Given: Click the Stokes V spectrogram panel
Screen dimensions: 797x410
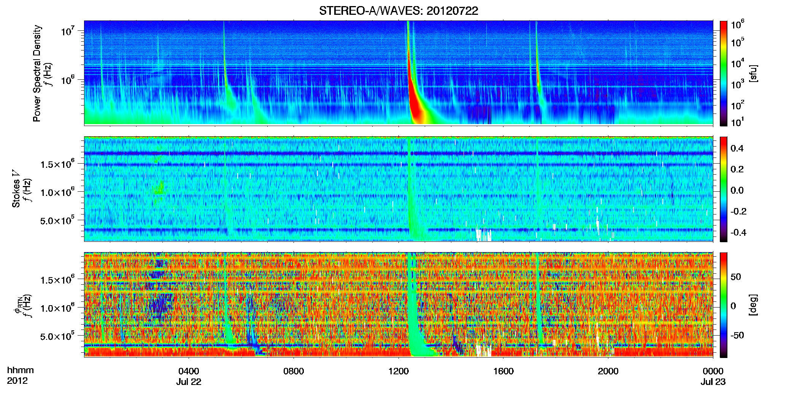Looking at the screenshot, I should coord(398,189).
